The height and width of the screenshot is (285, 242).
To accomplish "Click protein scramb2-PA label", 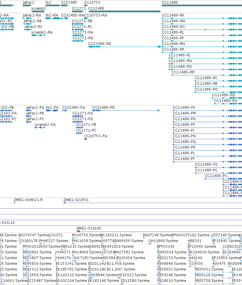I will pyautogui.click(x=45, y=125).
